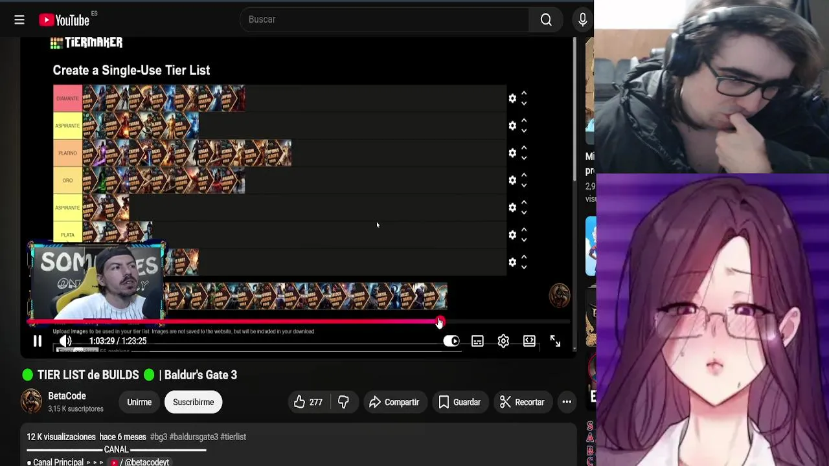Save the video with the Guardar button
This screenshot has height=466, width=829.
459,402
